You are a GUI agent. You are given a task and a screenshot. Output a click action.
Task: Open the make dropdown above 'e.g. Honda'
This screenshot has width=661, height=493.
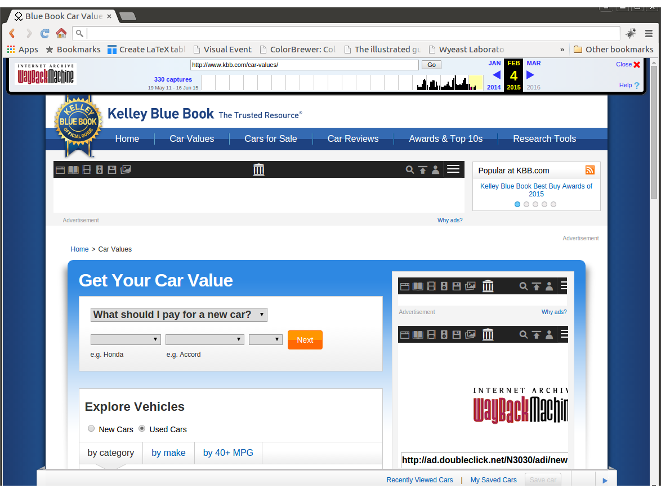[x=126, y=339]
